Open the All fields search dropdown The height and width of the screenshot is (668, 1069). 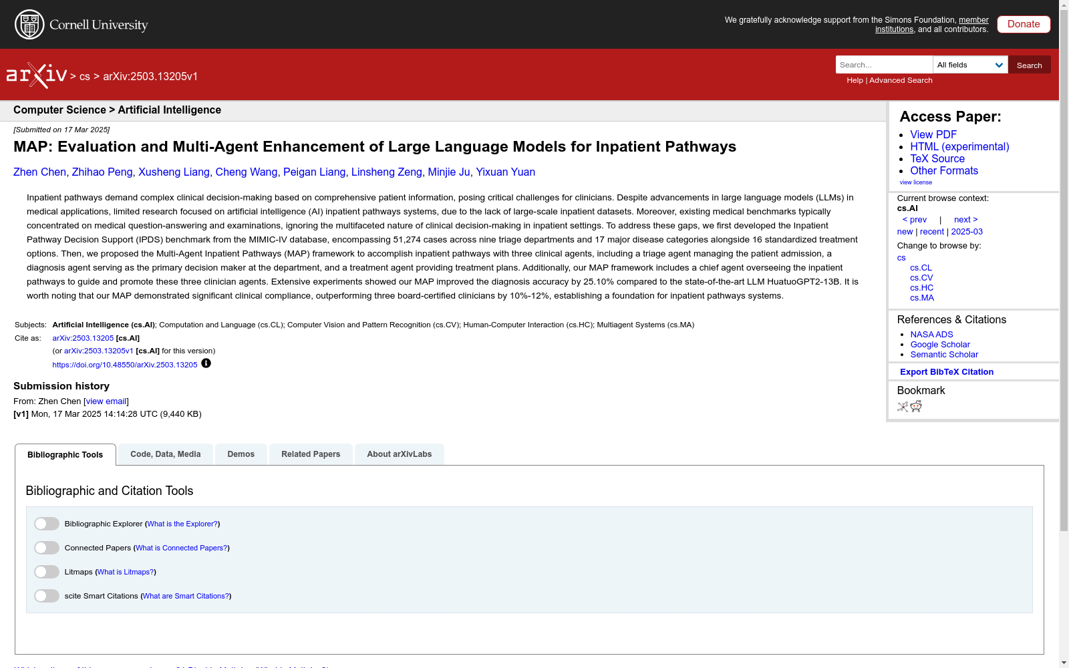(x=970, y=65)
